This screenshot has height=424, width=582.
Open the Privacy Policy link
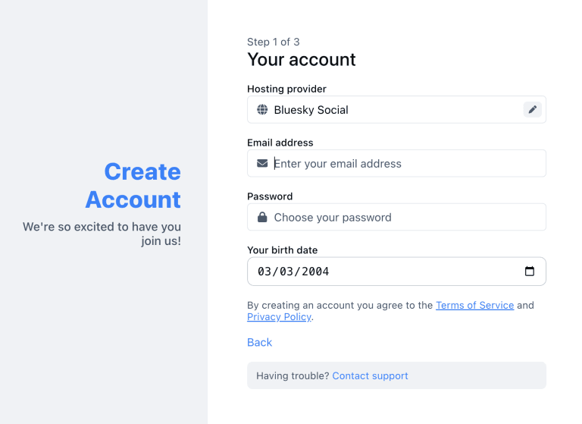click(x=279, y=317)
